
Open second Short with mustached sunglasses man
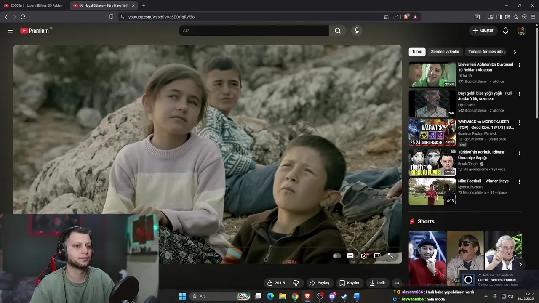pyautogui.click(x=465, y=258)
